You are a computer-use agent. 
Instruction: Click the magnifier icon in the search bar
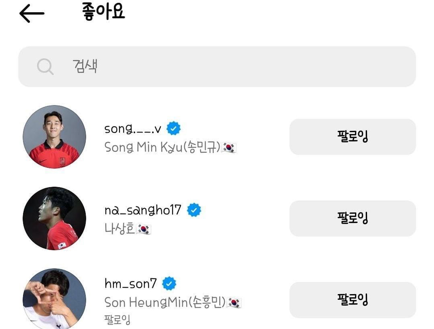45,66
